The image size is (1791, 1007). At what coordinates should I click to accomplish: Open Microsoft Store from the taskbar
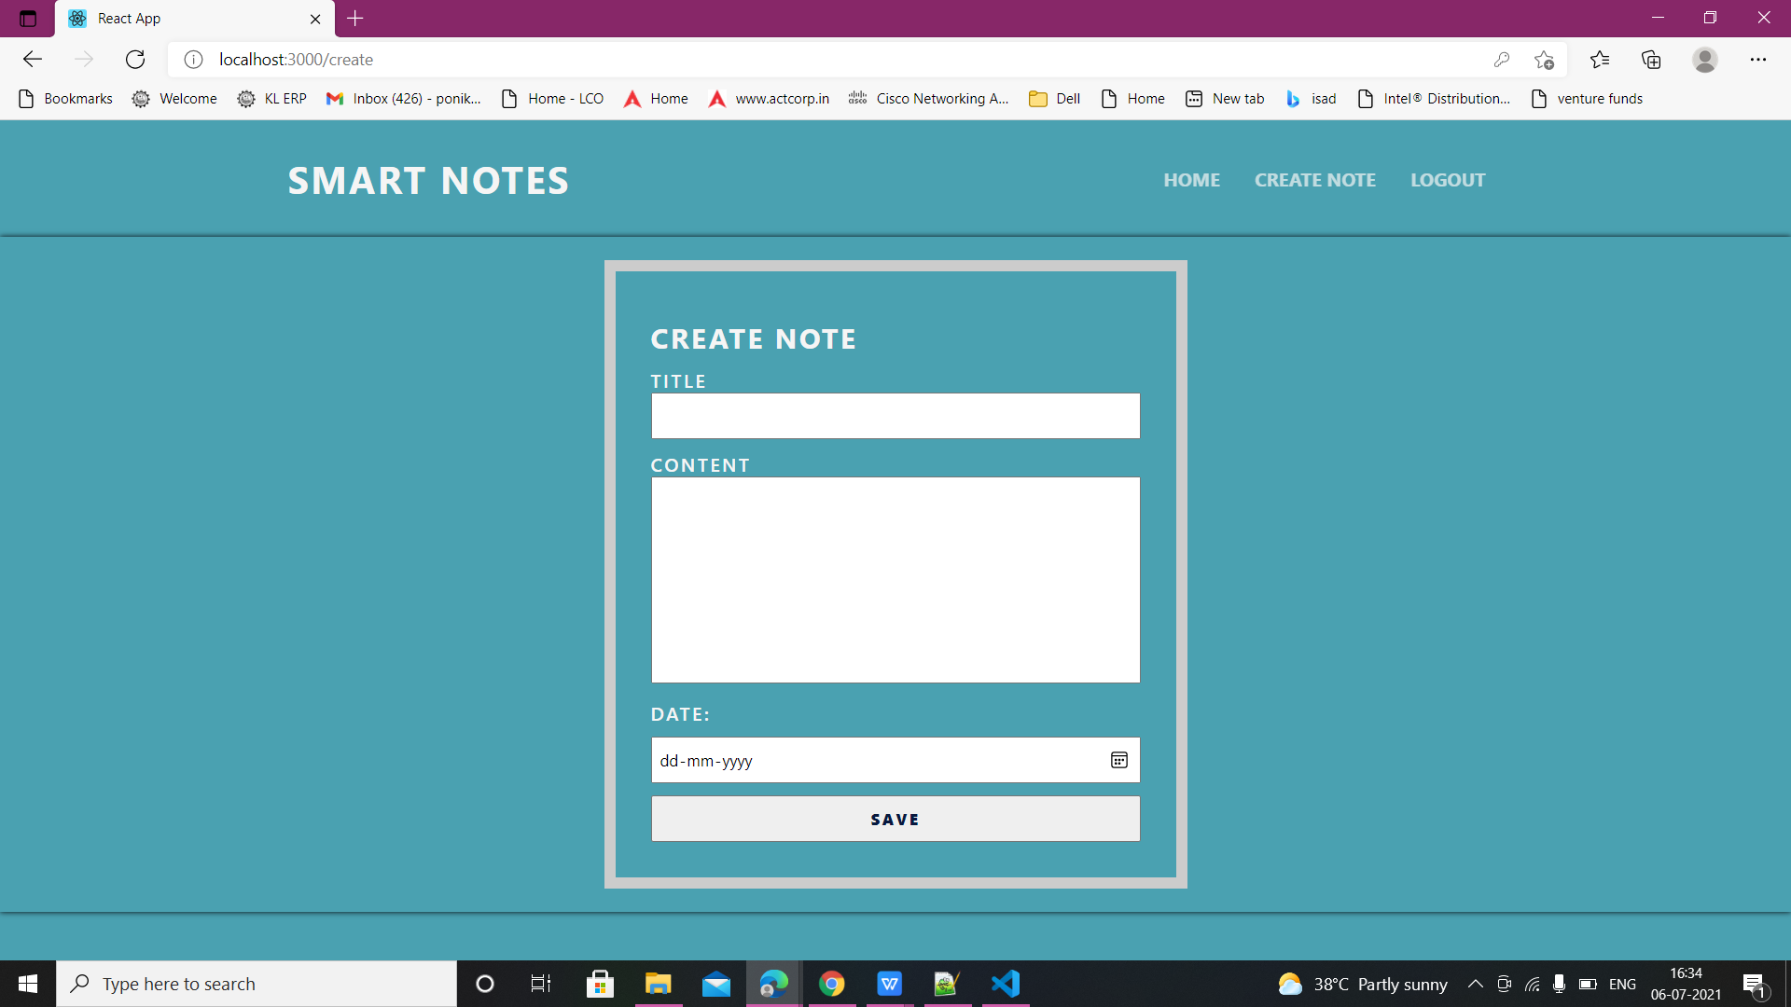(600, 984)
